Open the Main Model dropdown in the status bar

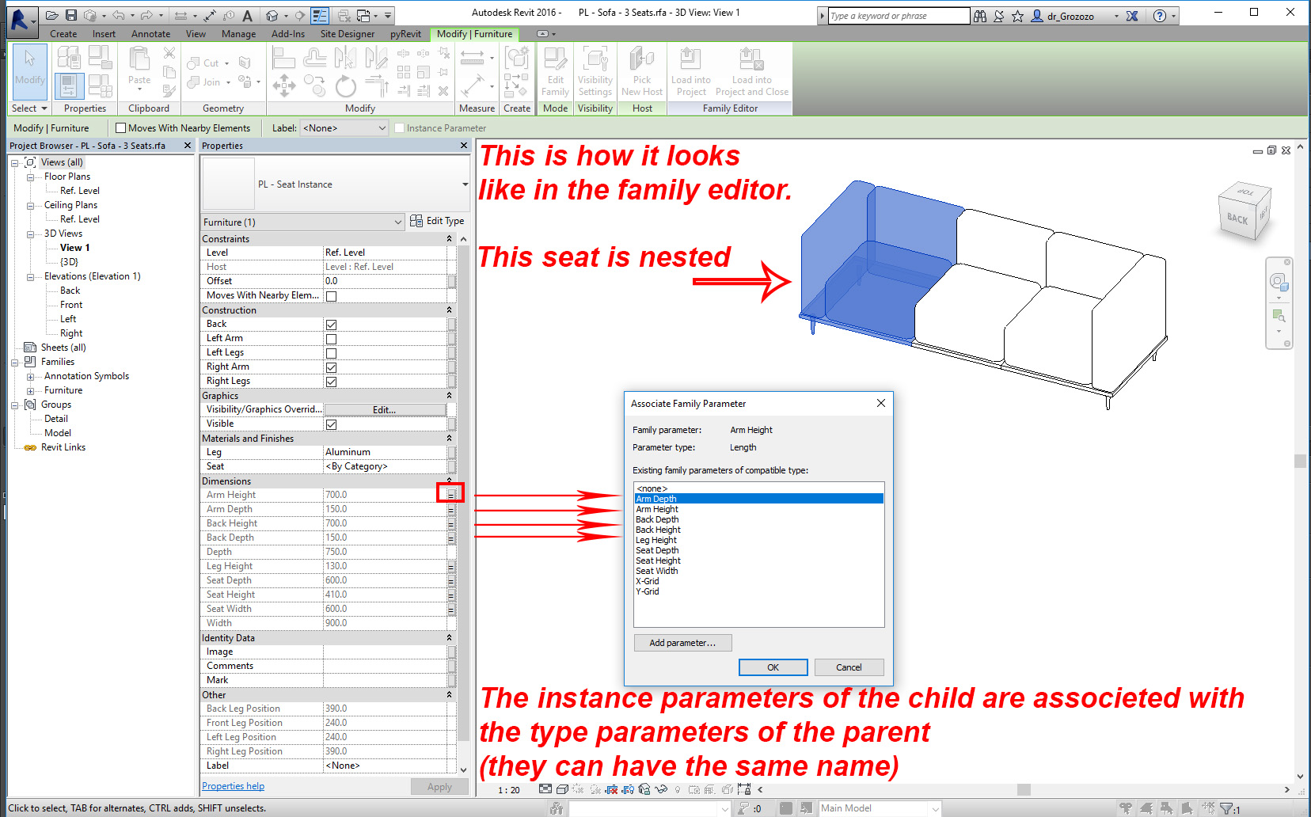pyautogui.click(x=935, y=807)
